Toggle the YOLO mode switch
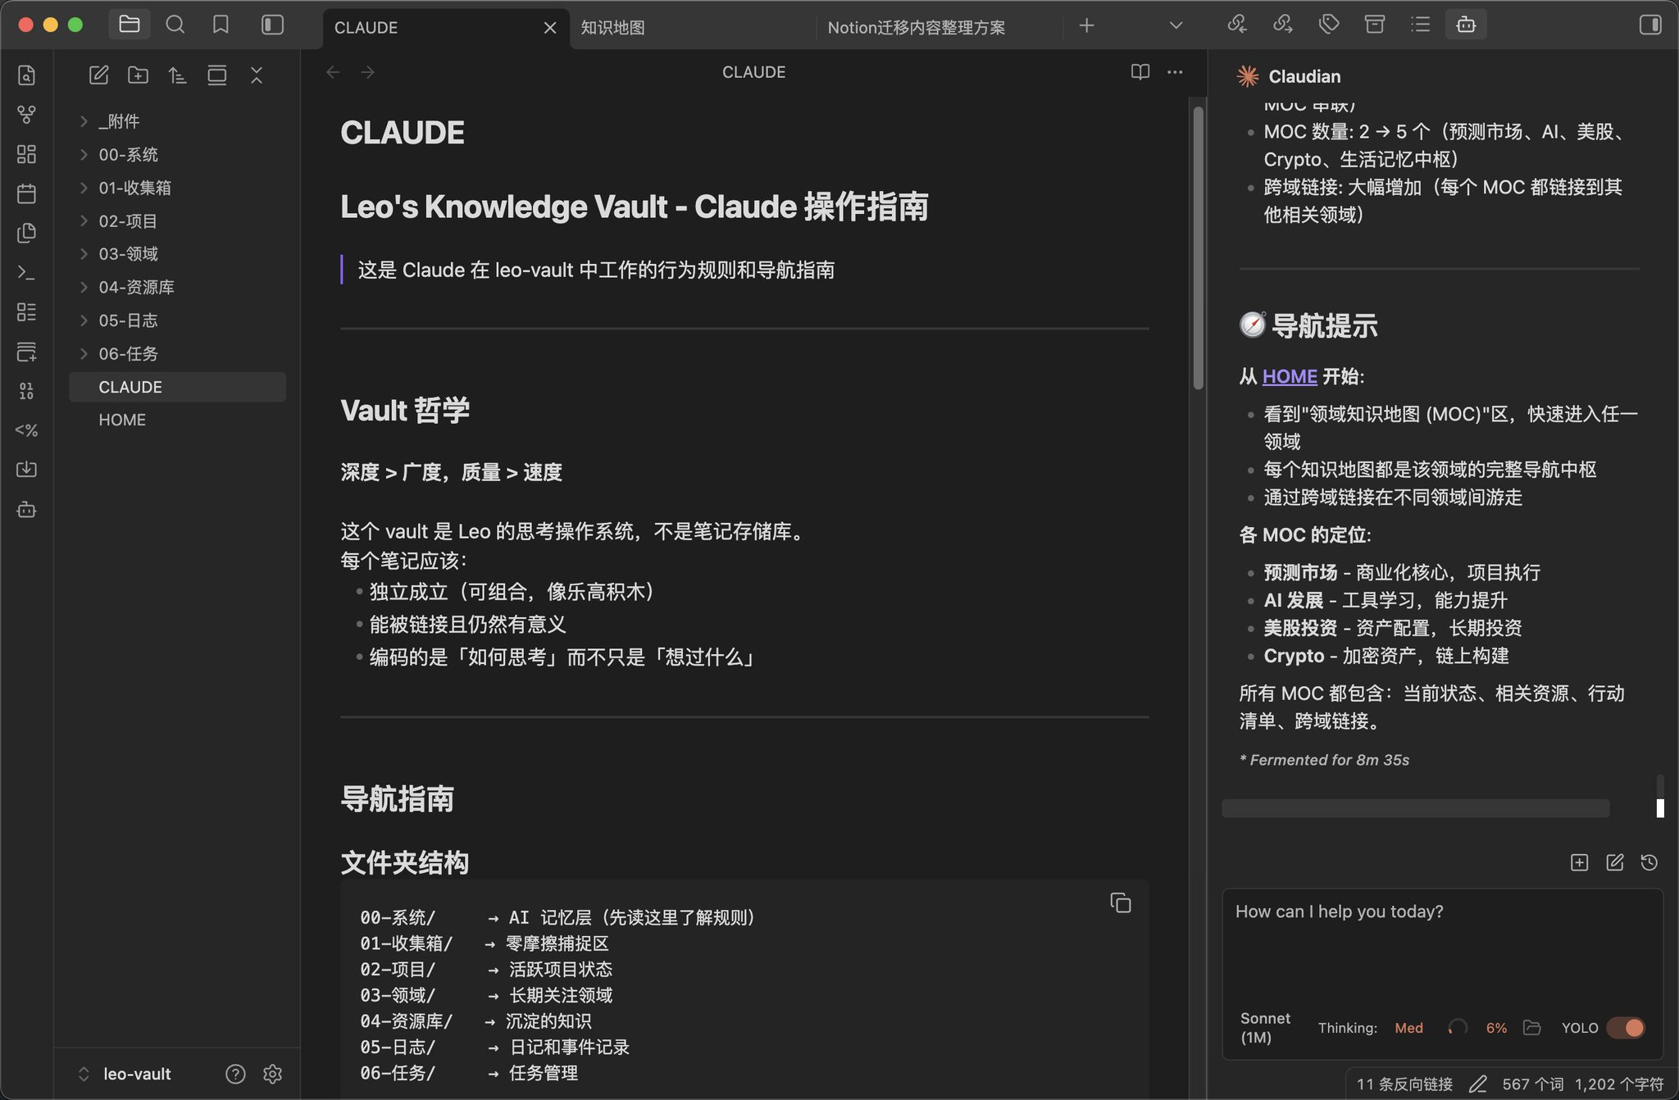Screen dimensions: 1679x1100 point(1625,1028)
